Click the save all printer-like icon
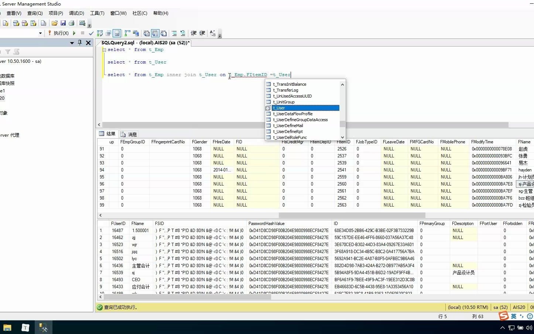The width and height of the screenshot is (534, 334). pyautogui.click(x=72, y=23)
